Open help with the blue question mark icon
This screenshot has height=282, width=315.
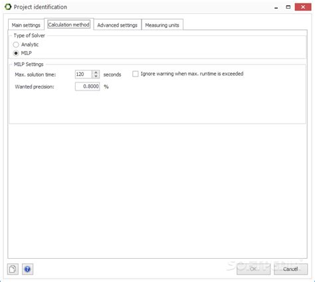coord(27,269)
